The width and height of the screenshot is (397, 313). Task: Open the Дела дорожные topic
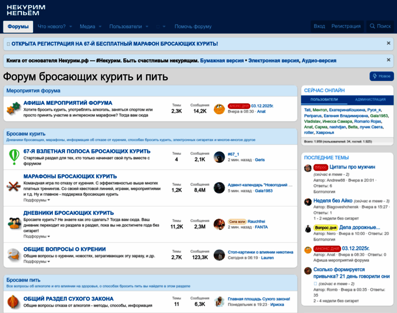click(x=360, y=227)
